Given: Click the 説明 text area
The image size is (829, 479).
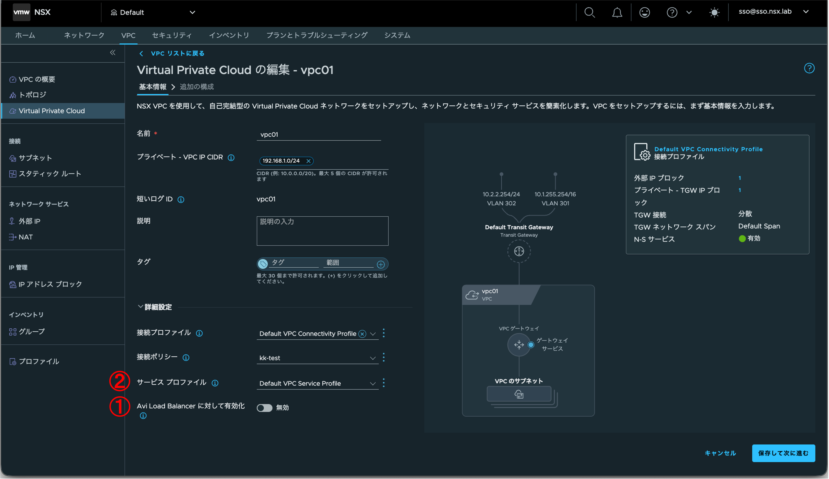Looking at the screenshot, I should (323, 231).
